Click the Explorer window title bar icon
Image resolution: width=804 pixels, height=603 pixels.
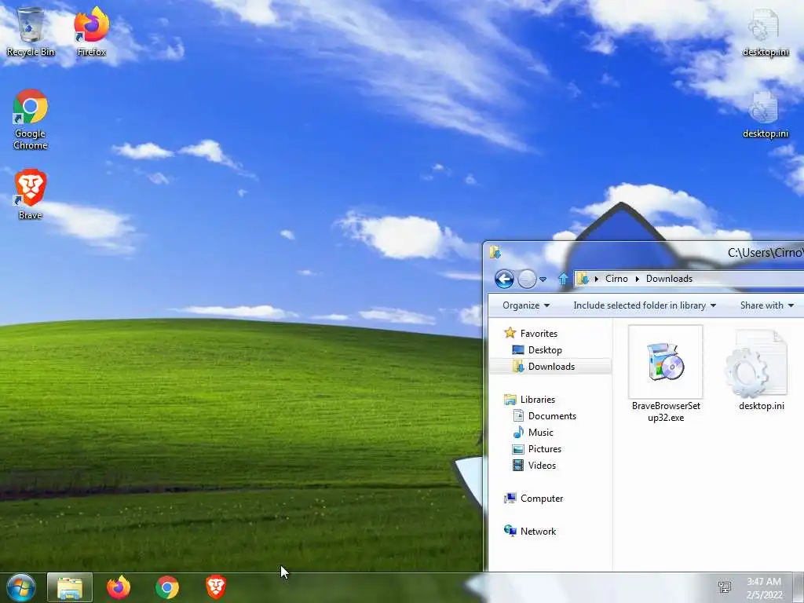coord(495,252)
